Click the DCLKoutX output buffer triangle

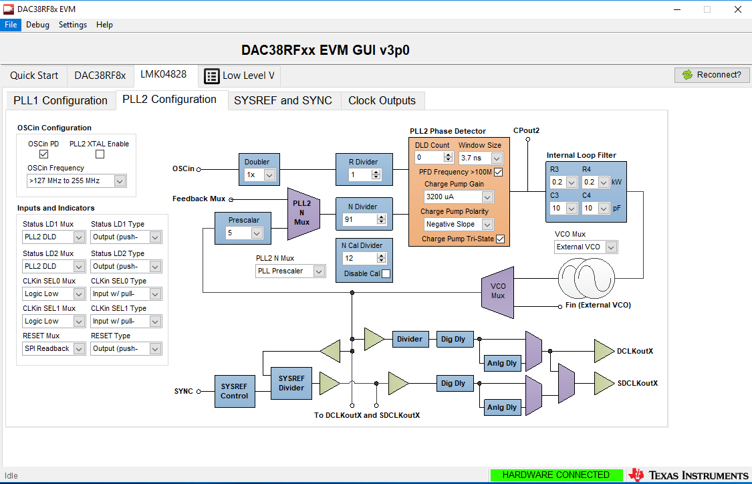pos(604,351)
